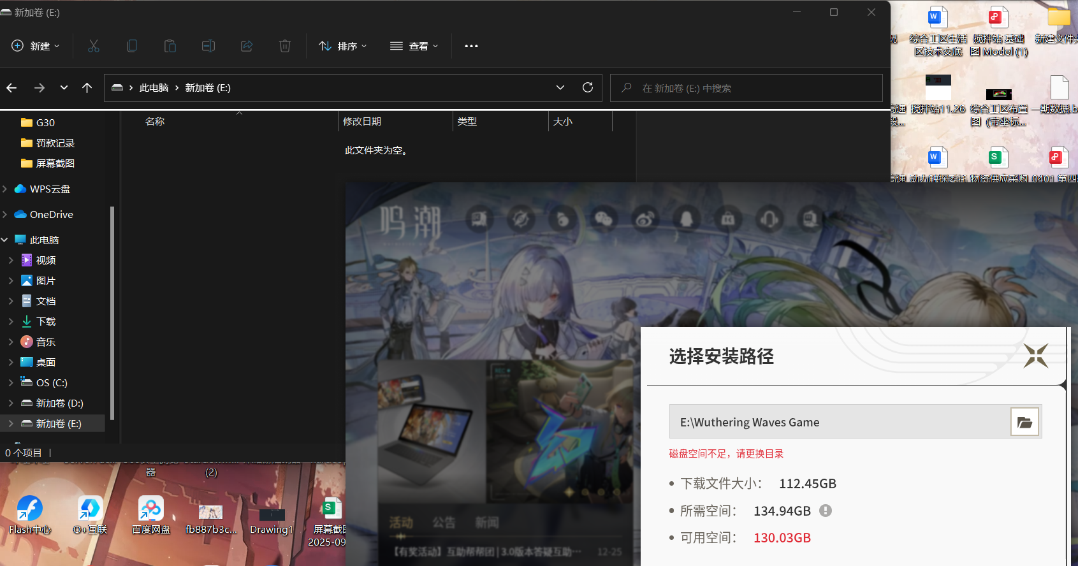The image size is (1078, 566).
Task: Close the install path dialog with X icon
Action: [x=1035, y=356]
